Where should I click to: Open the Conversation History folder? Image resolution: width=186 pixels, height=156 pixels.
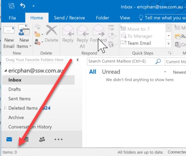tap(30, 127)
